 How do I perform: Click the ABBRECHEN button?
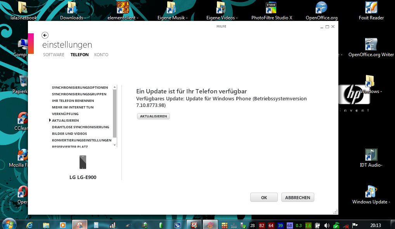298,198
